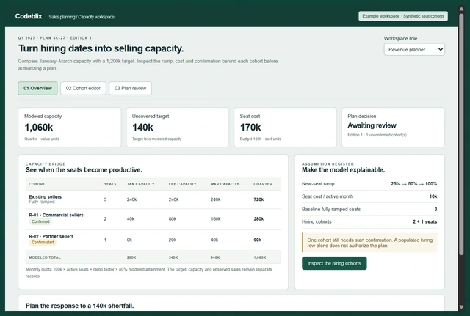
Task: Click the Codeblix logo text
Action: coord(29,16)
